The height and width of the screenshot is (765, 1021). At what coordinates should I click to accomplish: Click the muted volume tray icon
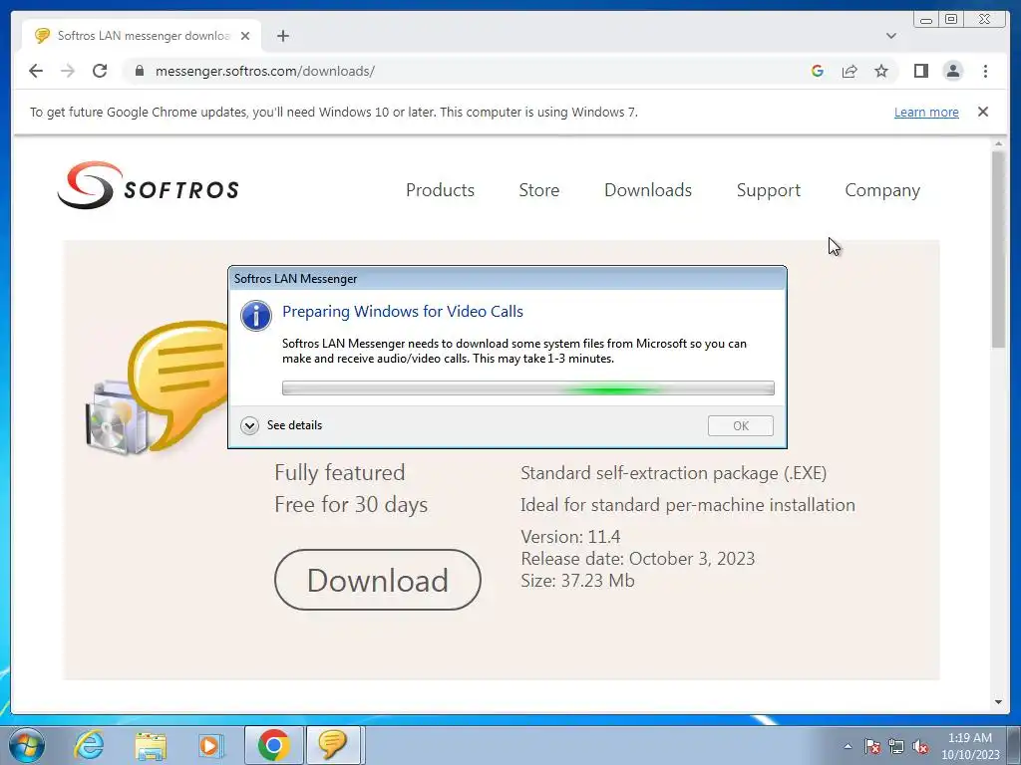click(x=920, y=746)
